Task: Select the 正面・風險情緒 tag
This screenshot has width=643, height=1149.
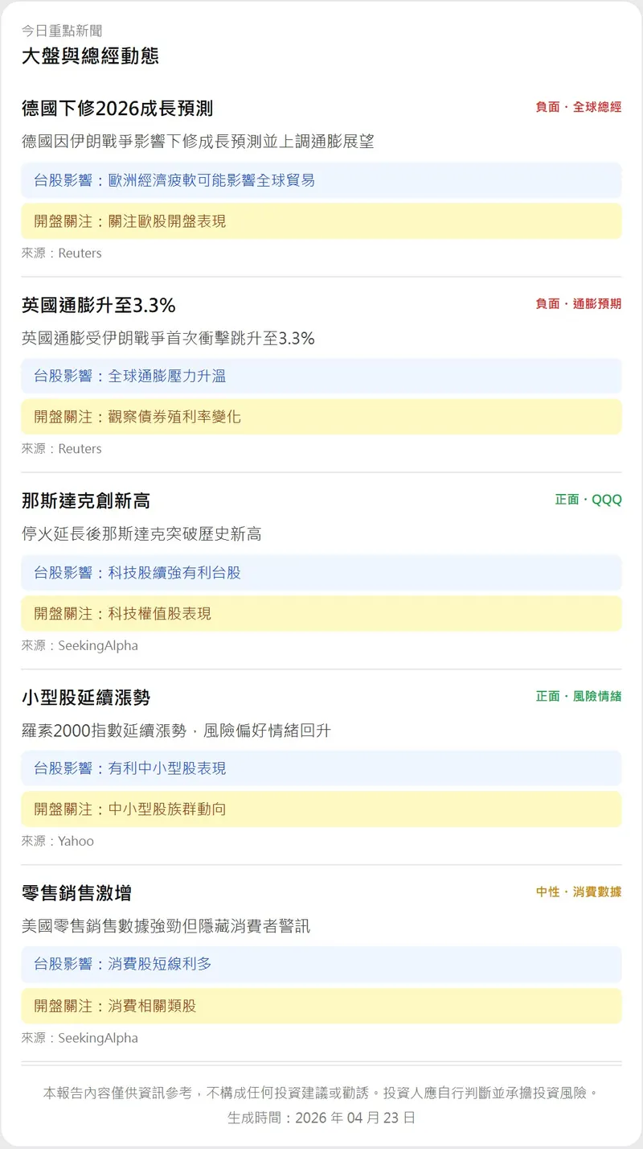Action: point(578,696)
